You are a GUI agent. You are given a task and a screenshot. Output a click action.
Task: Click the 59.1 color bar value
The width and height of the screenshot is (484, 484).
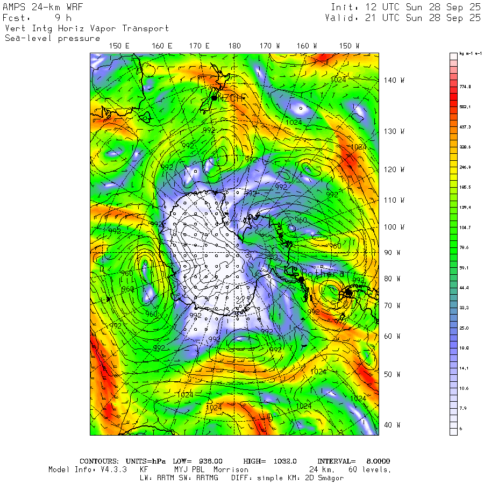click(x=464, y=268)
